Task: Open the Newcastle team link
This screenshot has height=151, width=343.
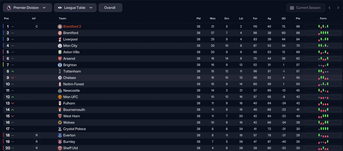Action: pyautogui.click(x=71, y=91)
